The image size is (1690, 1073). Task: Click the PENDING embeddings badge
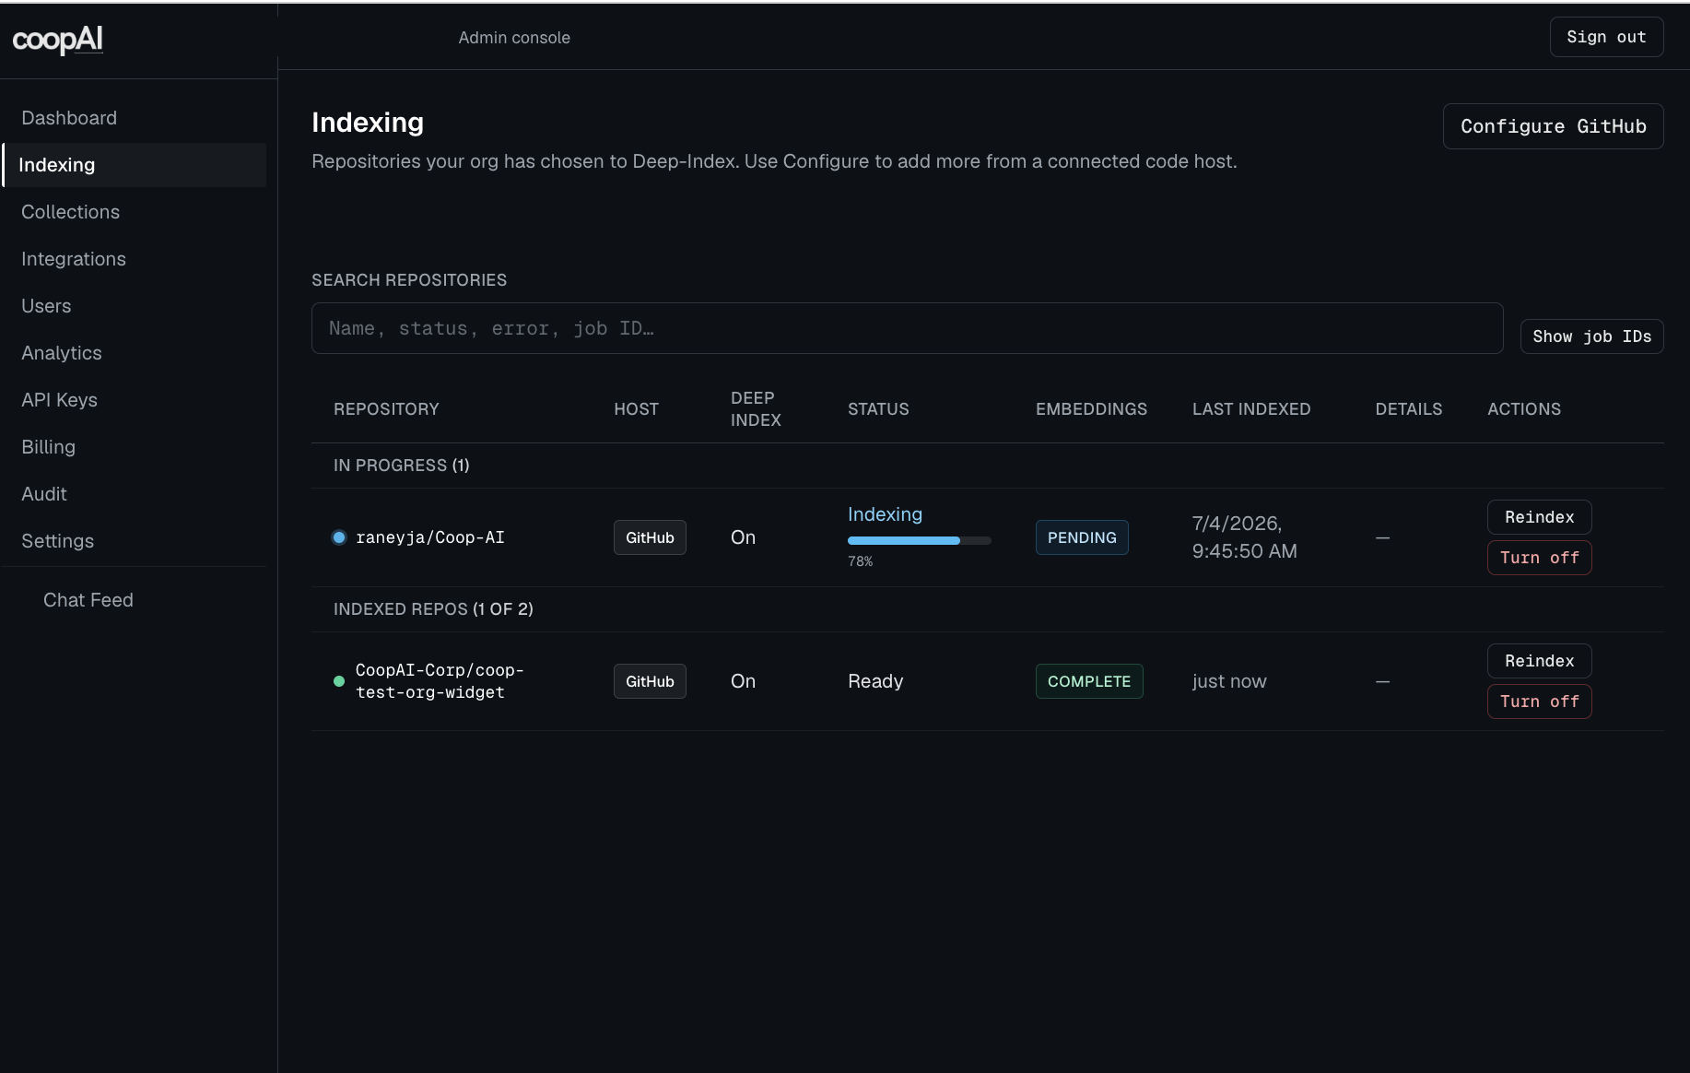click(1082, 537)
